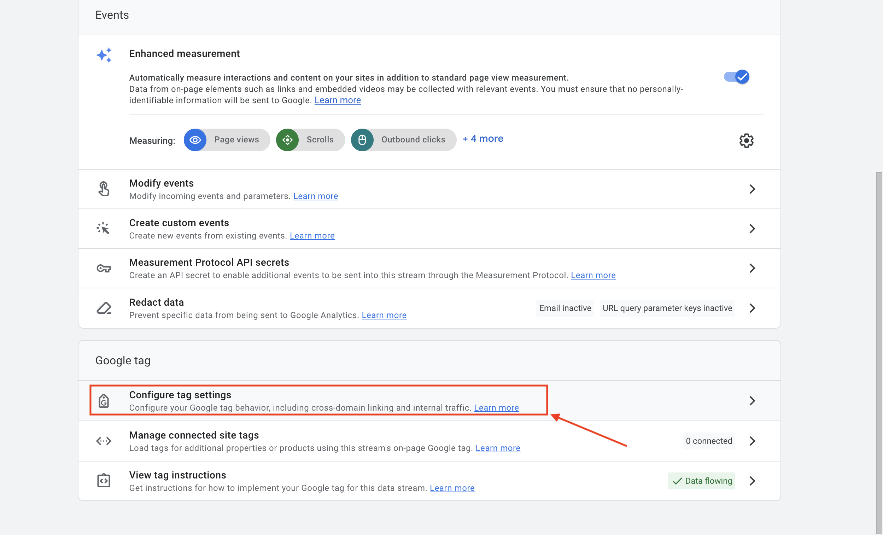Click the Enhanced measurement heading
The width and height of the screenshot is (883, 535).
[x=184, y=53]
